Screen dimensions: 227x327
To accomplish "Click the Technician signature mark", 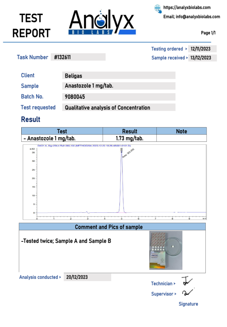I will 186,281.
